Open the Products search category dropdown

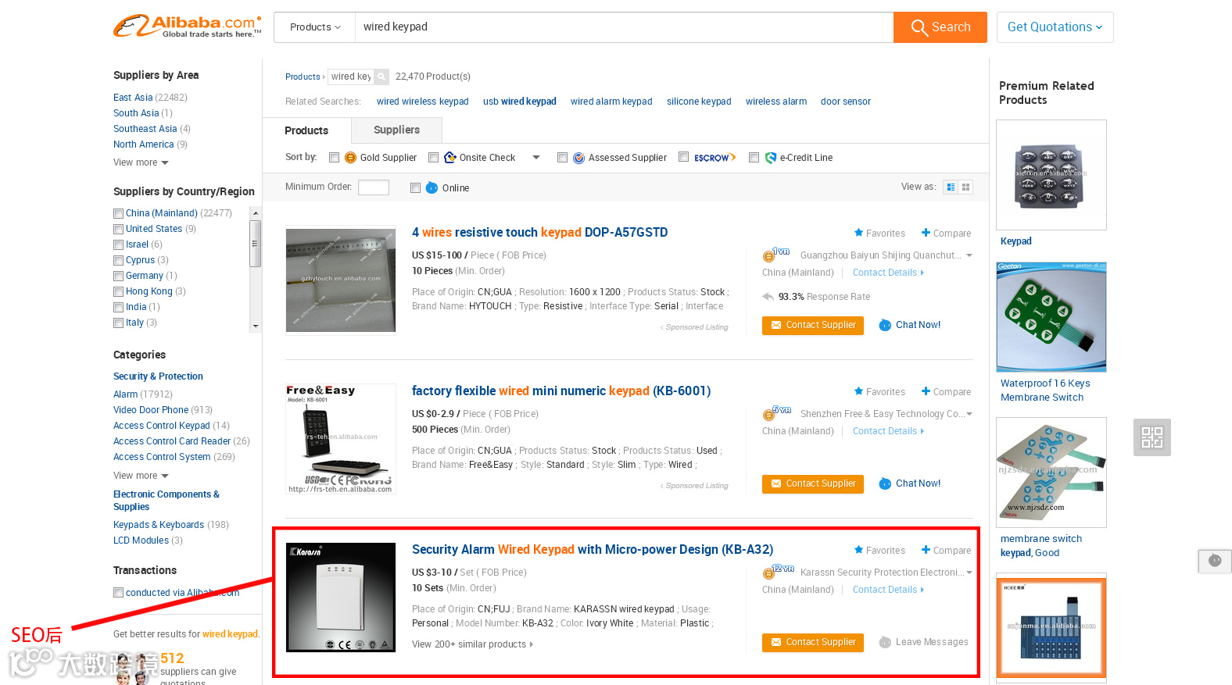[x=315, y=27]
